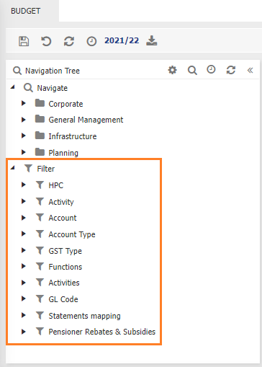Click the Infrastructure folder icon
This screenshot has width=262, height=367.
click(40, 136)
